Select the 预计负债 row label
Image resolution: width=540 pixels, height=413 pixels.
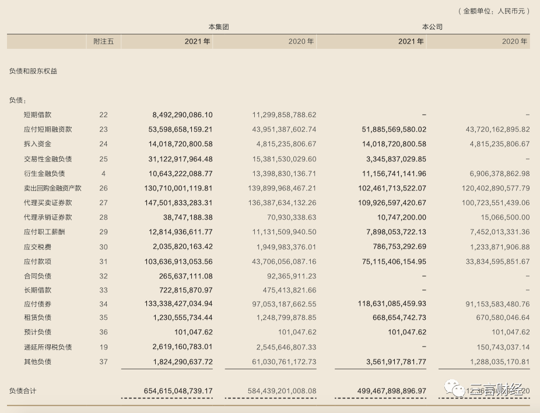coord(37,332)
